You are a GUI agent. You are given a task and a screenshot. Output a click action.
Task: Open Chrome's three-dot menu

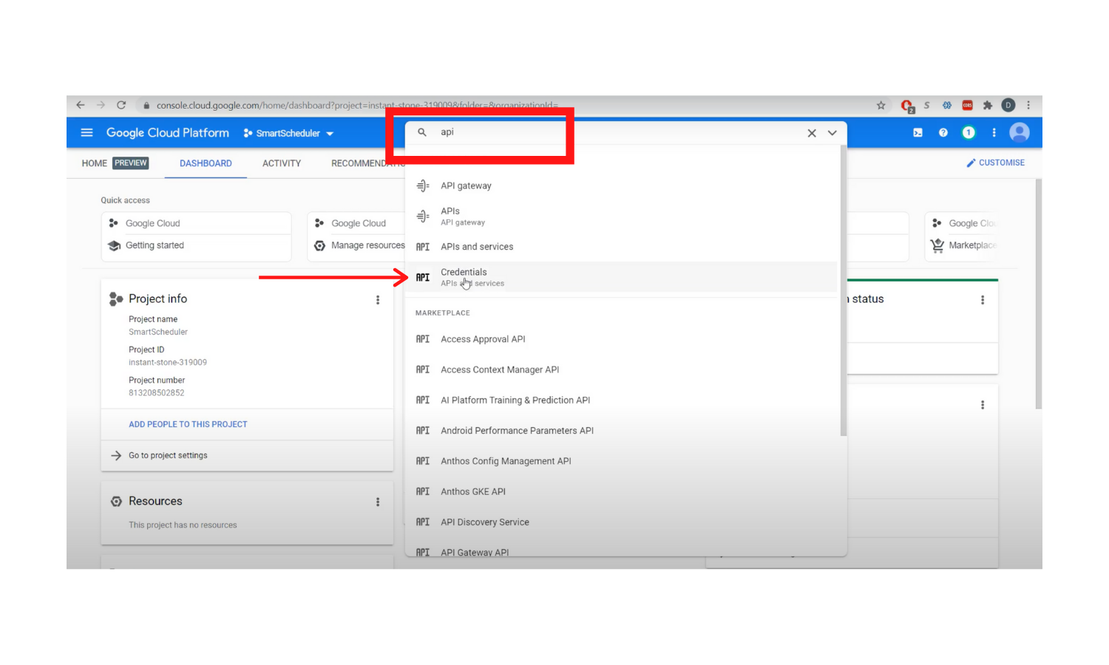[x=1028, y=106]
